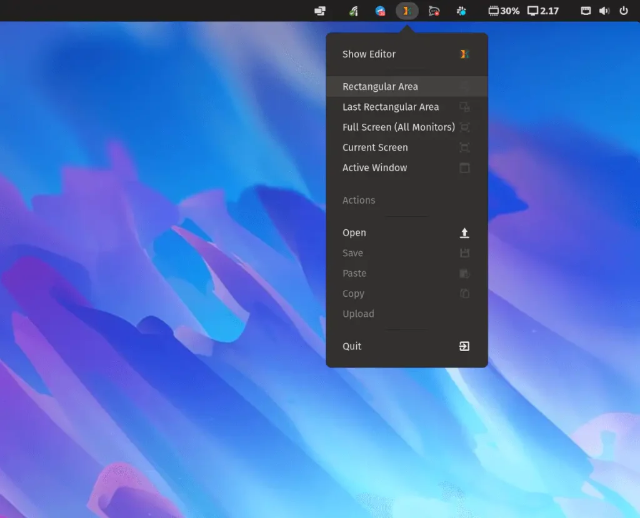Screen dimensions: 640x518
Task: Click Quit to exit the application
Action: tap(351, 346)
